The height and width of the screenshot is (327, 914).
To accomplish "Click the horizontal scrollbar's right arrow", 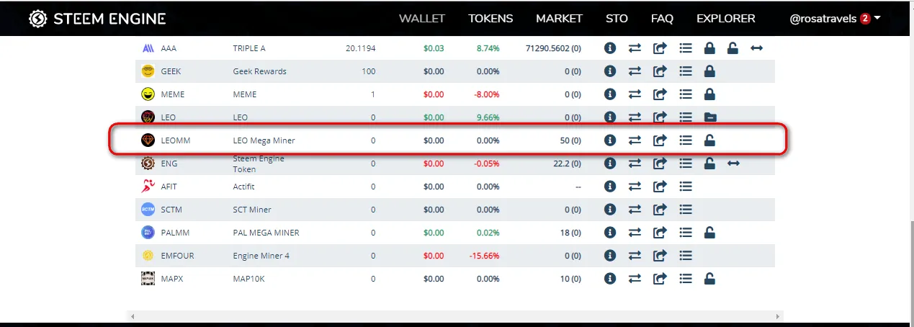I will [778, 316].
